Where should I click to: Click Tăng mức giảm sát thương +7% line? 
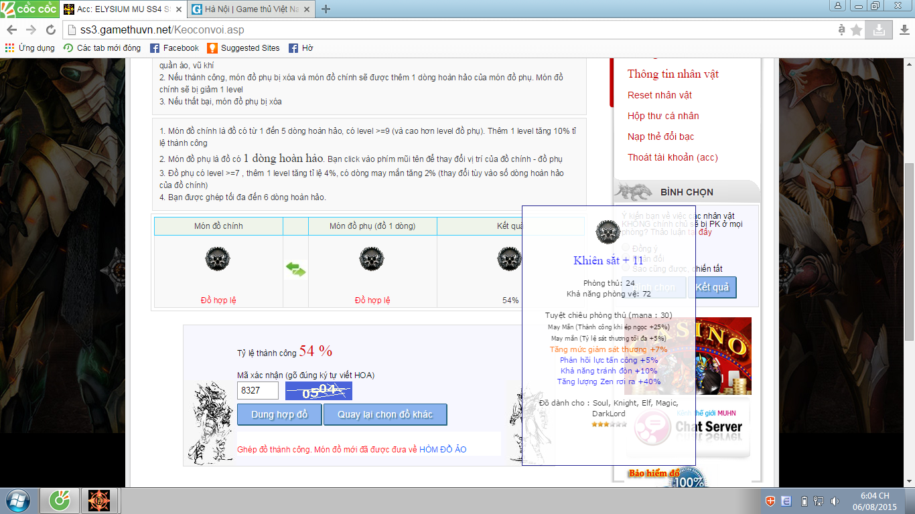(x=608, y=349)
